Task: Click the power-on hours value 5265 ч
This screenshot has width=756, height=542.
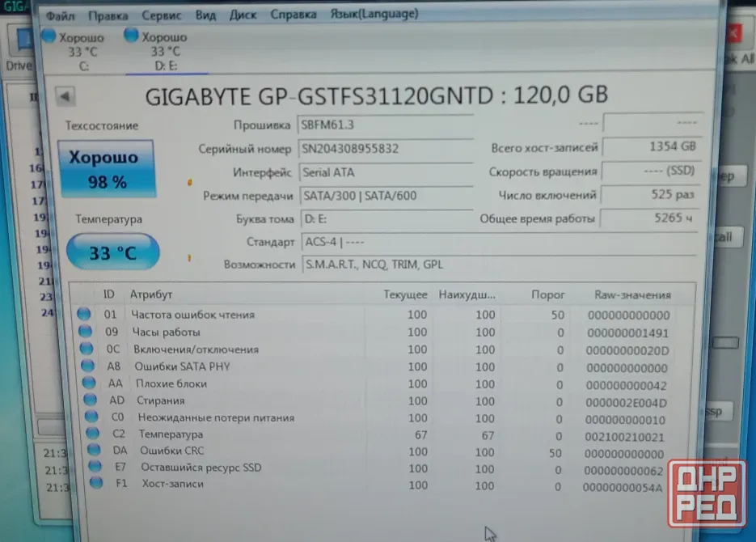Action: pos(650,218)
